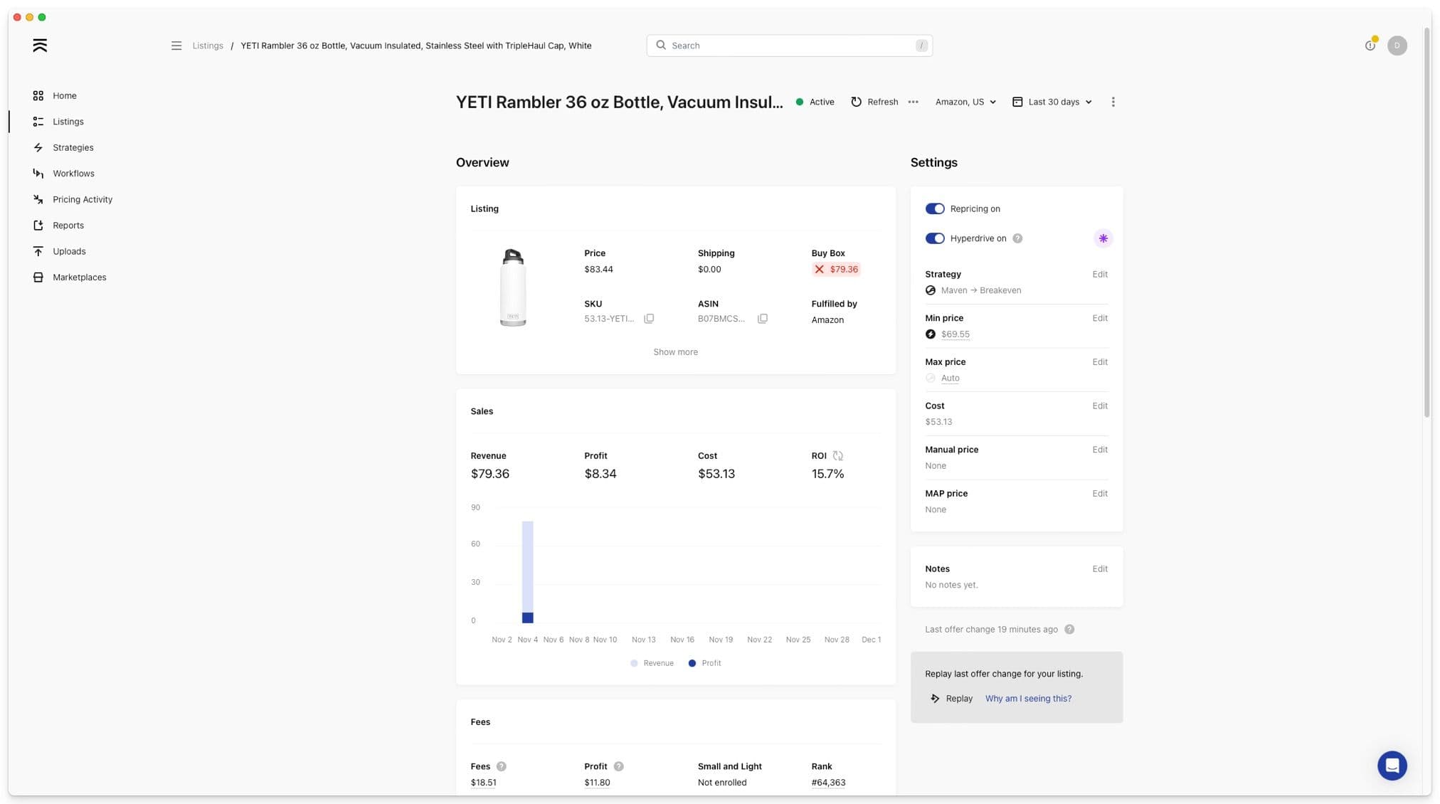Viewport: 1440px width, 804px height.
Task: Select the Listings menu item
Action: [68, 121]
